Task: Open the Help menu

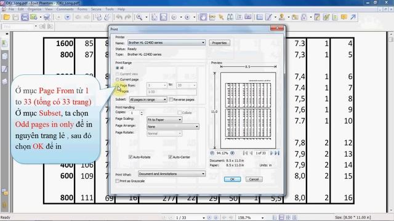Action: (121, 9)
